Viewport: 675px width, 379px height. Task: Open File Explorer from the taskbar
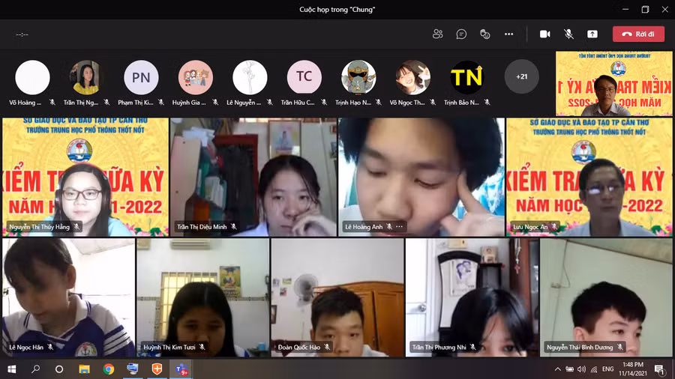point(85,369)
